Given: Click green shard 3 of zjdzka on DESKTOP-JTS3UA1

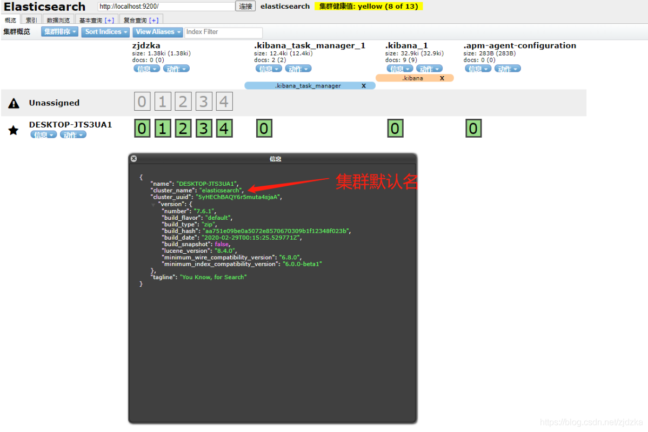Looking at the screenshot, I should click(204, 129).
